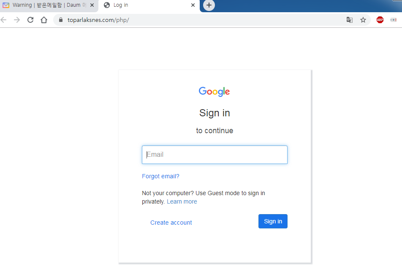Open a new browser tab
Viewport: 402px width, 271px height.
click(209, 5)
